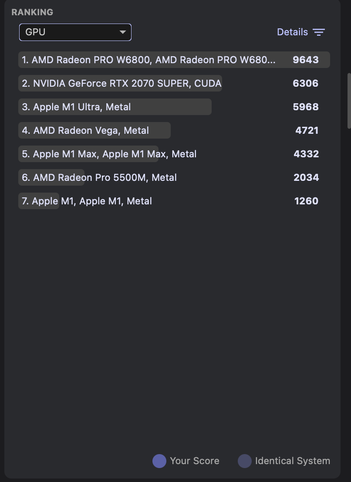Click the Details link
The image size is (351, 482).
coord(292,32)
